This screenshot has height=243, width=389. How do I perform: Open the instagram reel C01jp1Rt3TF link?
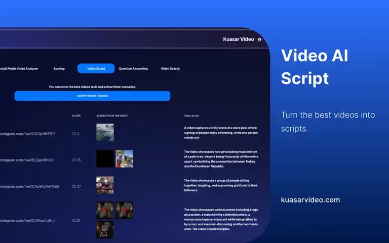[x=27, y=134]
